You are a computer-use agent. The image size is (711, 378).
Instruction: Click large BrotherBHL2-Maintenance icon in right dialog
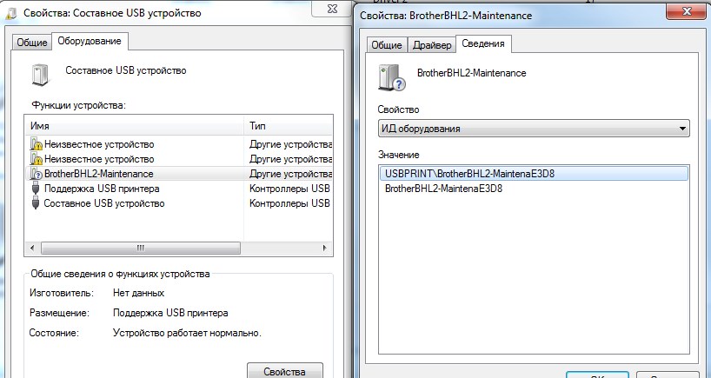(391, 77)
